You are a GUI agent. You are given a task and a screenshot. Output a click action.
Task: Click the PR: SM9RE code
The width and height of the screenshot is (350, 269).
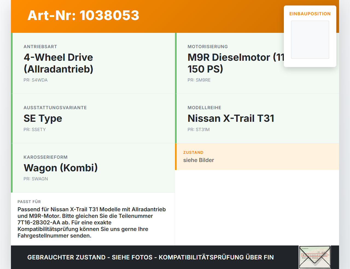point(199,80)
